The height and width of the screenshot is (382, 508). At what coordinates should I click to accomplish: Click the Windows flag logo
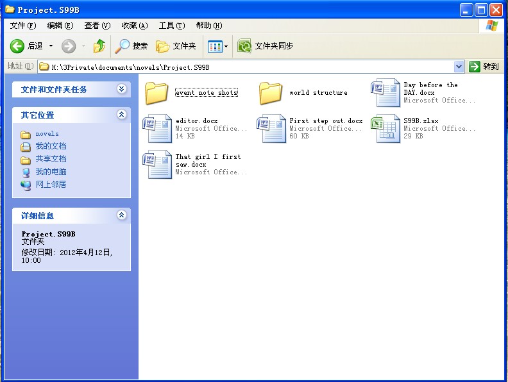coord(492,25)
